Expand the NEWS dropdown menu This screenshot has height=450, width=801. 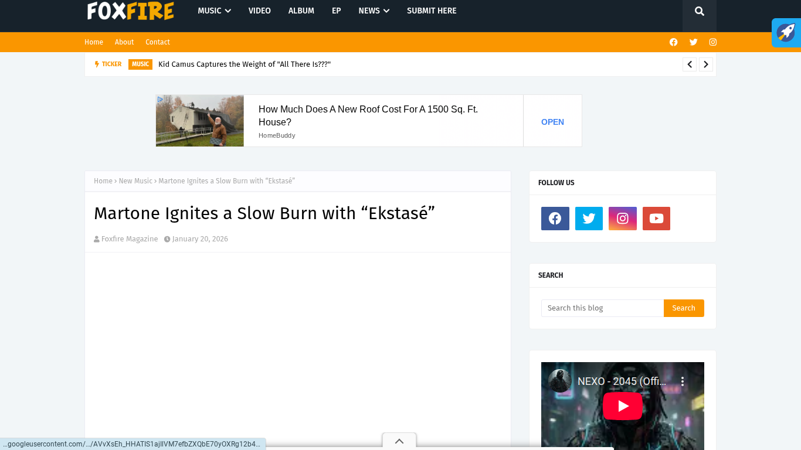point(374,11)
